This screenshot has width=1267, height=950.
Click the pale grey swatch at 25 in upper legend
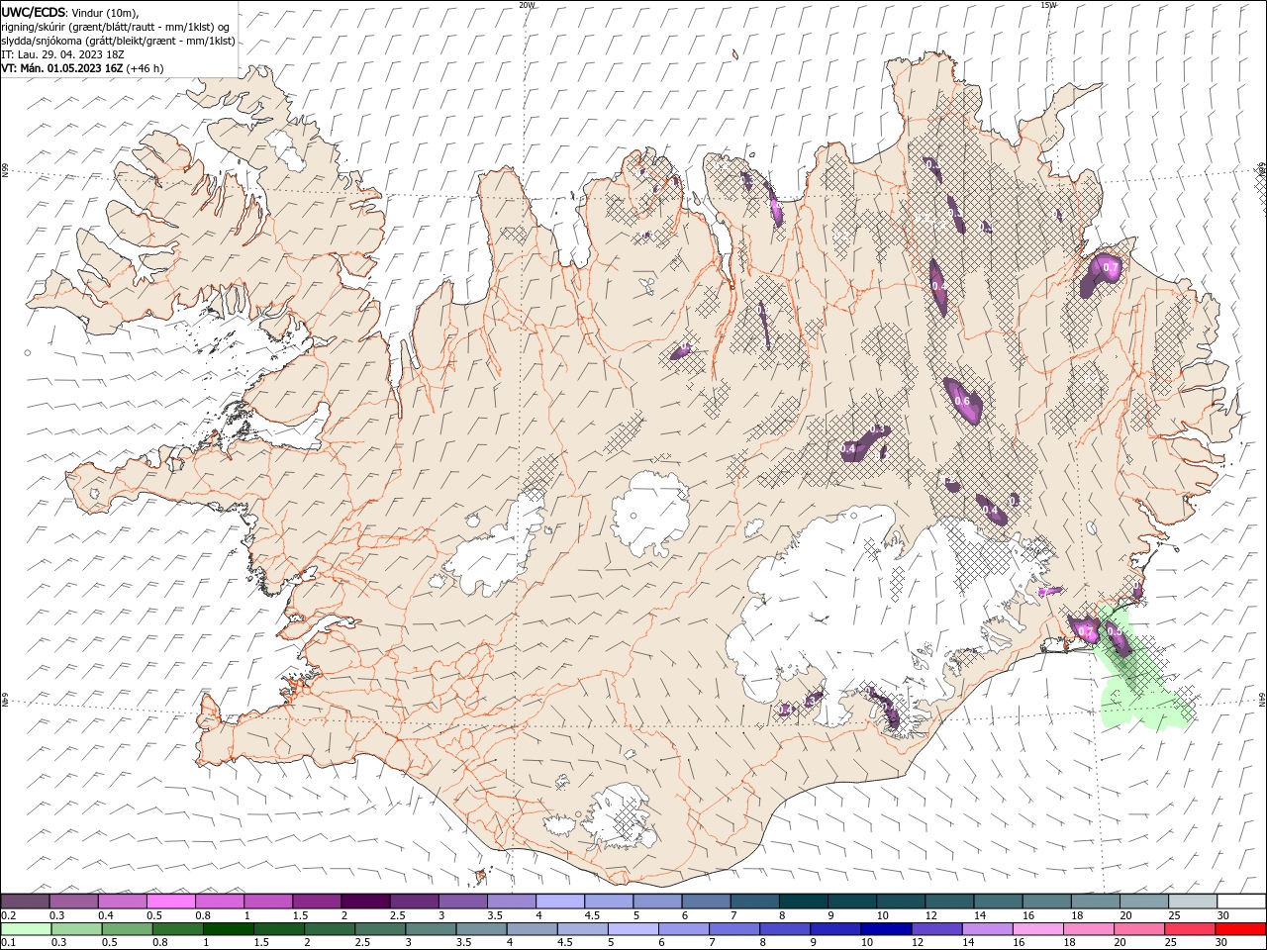point(1192,901)
